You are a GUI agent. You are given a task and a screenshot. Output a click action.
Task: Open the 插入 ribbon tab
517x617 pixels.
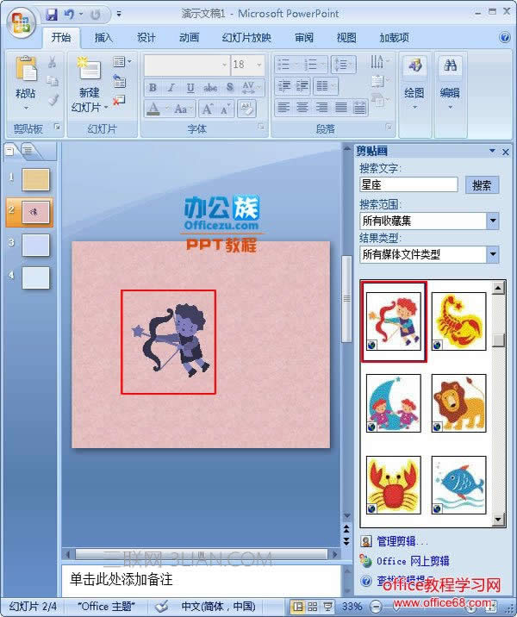[103, 38]
